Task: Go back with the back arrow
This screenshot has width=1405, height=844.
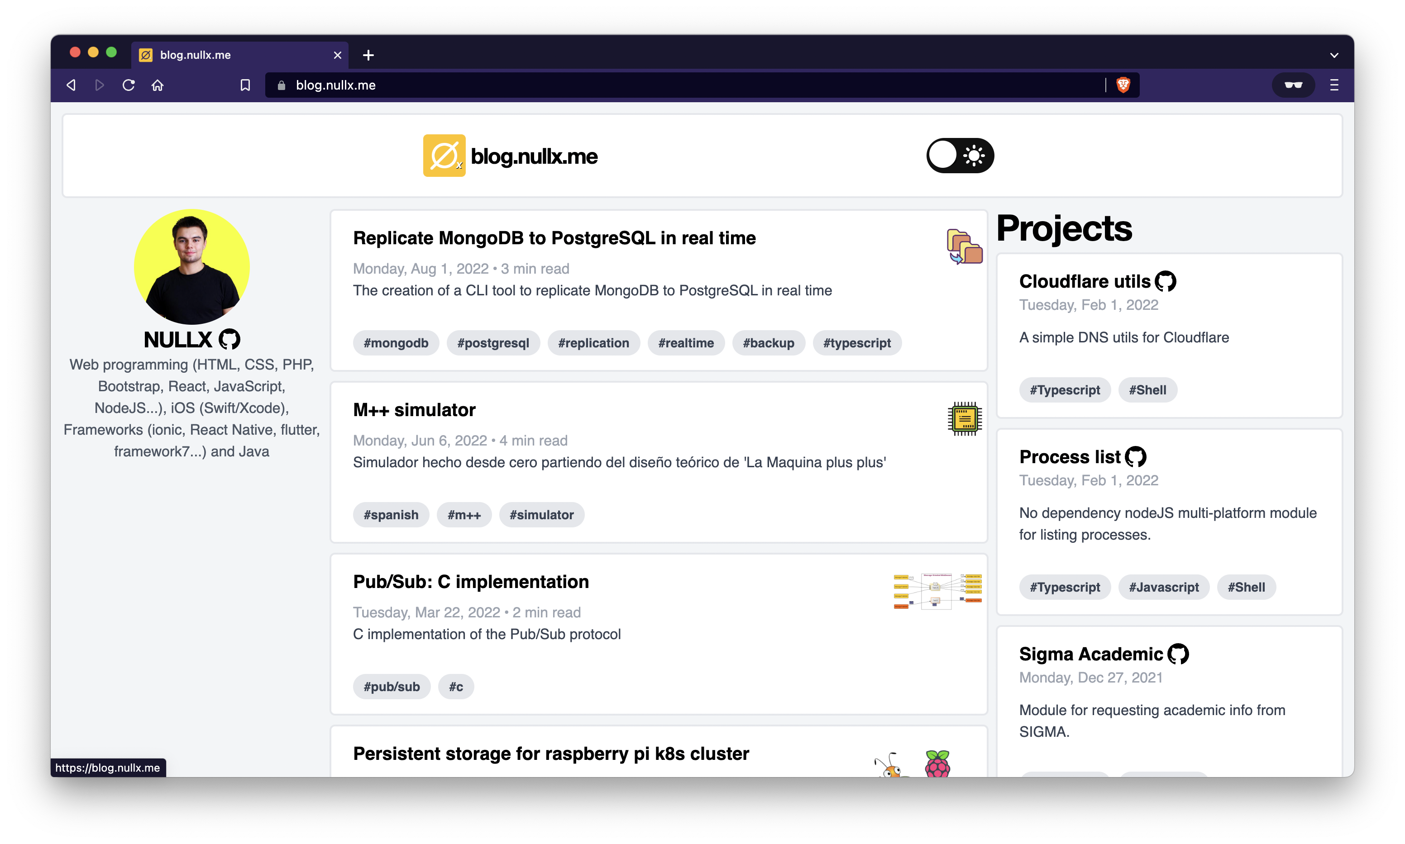Action: point(72,85)
